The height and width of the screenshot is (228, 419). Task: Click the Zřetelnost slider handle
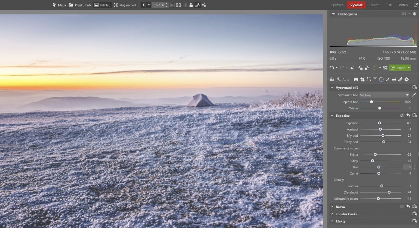[389, 192]
